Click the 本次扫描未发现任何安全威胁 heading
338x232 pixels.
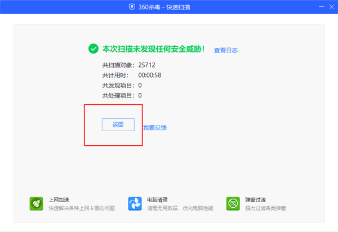click(x=153, y=49)
